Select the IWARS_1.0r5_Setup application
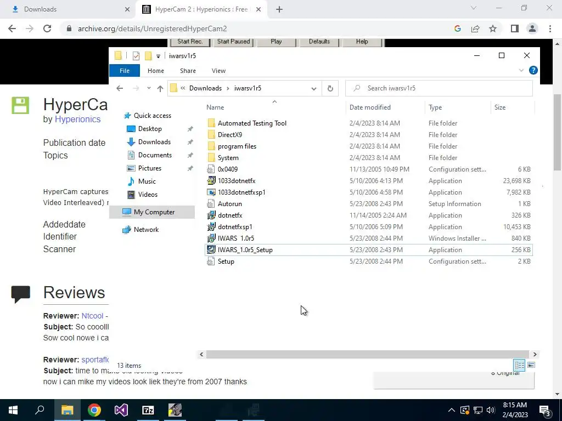 click(245, 250)
